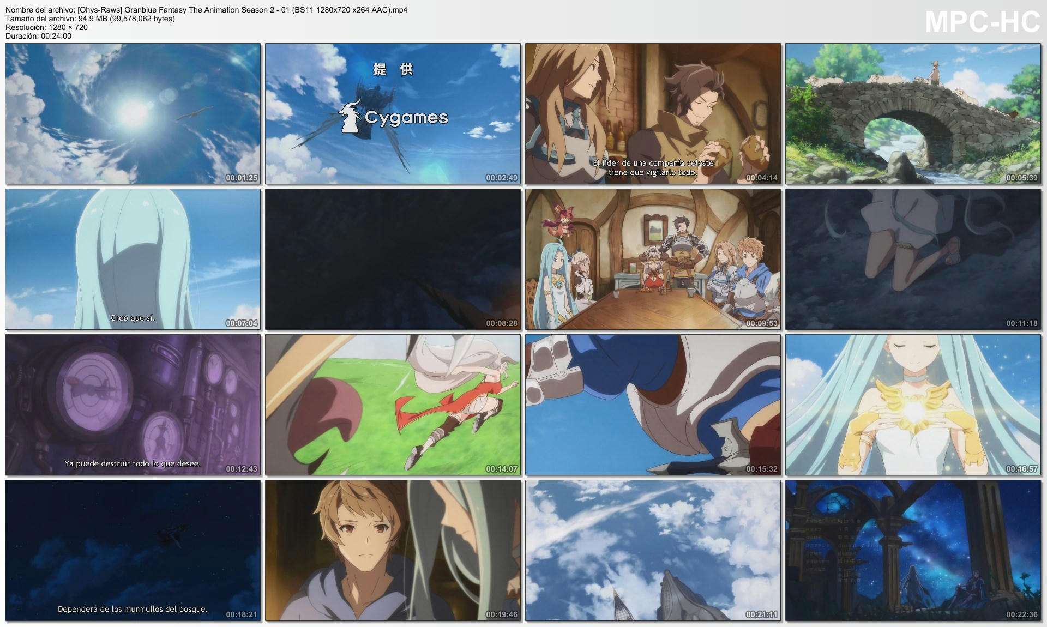The image size is (1047, 627).
Task: Click subtitle 'Ya puede destruir todo lo que desee.'
Action: (133, 463)
